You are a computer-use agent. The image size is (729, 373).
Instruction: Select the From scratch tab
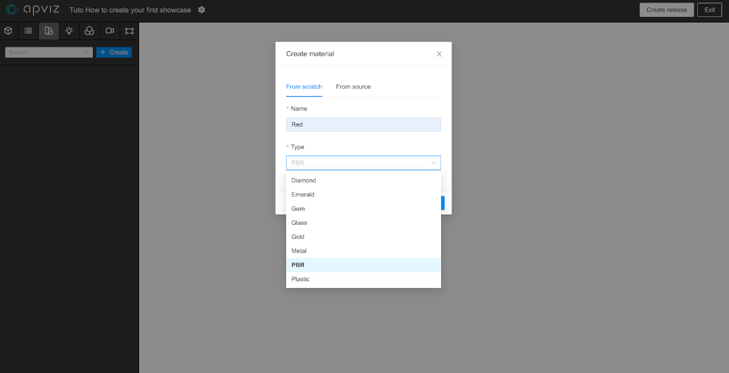[x=304, y=87]
